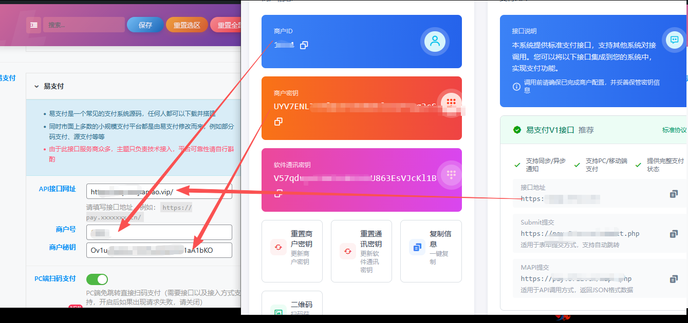The height and width of the screenshot is (323, 688).
Task: Click the 保存 save button
Action: tap(145, 24)
